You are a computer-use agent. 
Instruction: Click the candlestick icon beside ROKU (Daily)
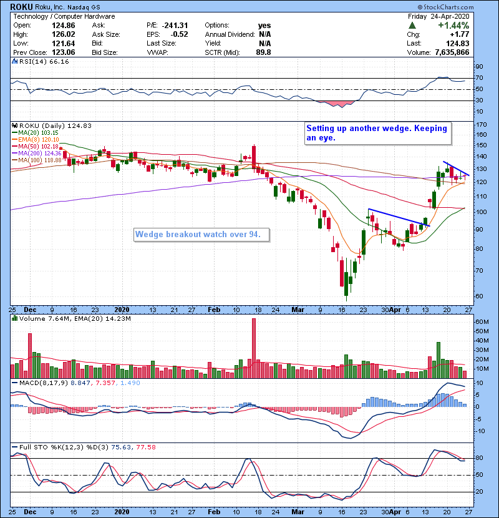click(x=14, y=125)
